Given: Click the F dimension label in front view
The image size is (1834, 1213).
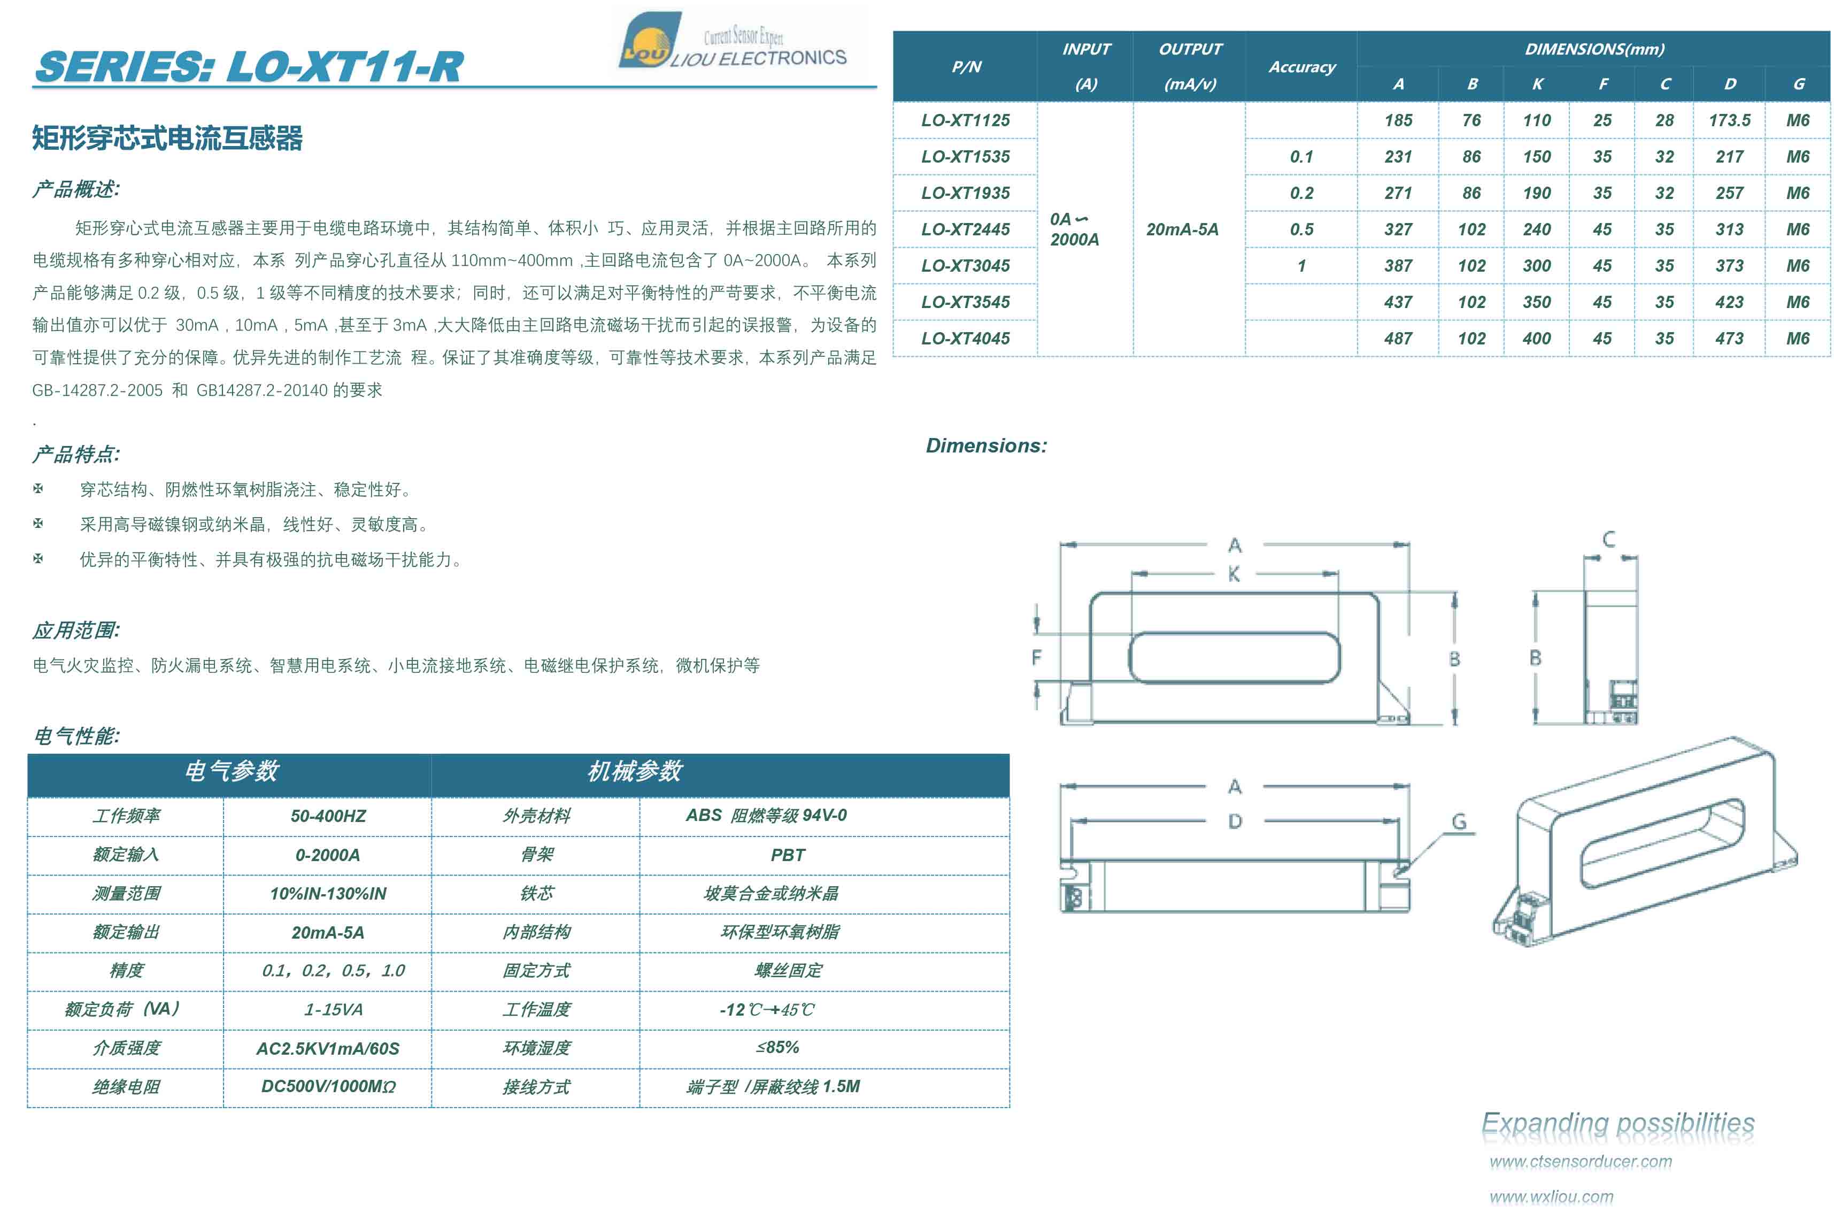Looking at the screenshot, I should tap(1036, 657).
